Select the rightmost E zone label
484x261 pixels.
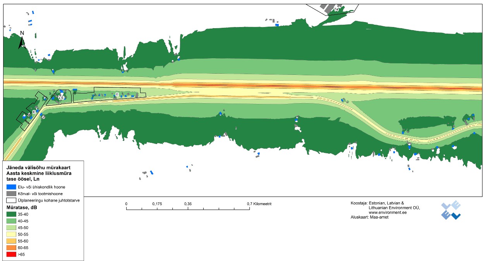[x=117, y=94]
